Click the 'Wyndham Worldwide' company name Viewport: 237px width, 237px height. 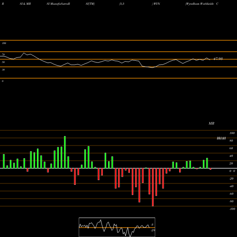200,4
